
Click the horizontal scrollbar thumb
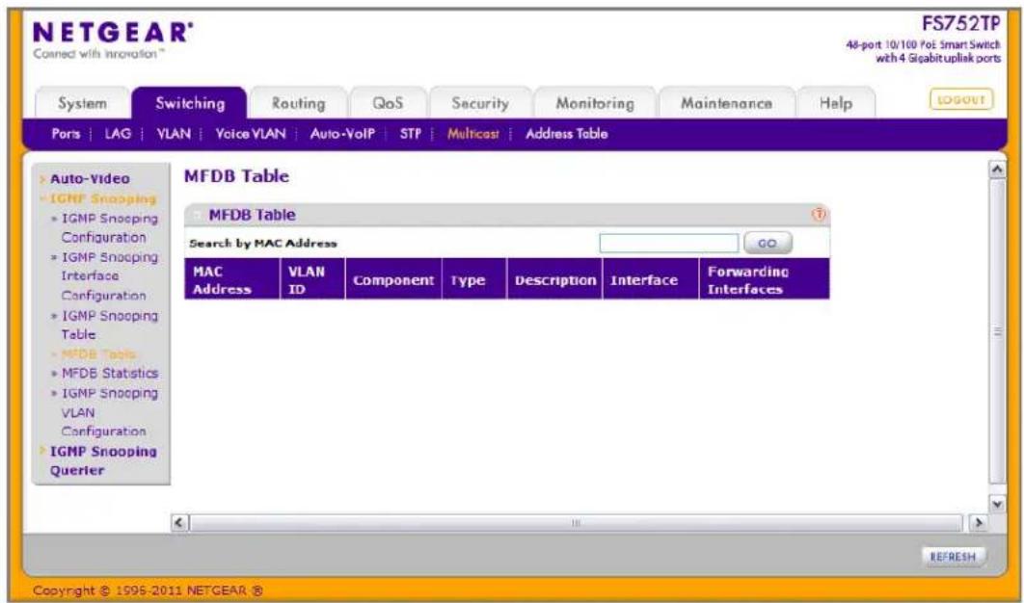pyautogui.click(x=576, y=523)
